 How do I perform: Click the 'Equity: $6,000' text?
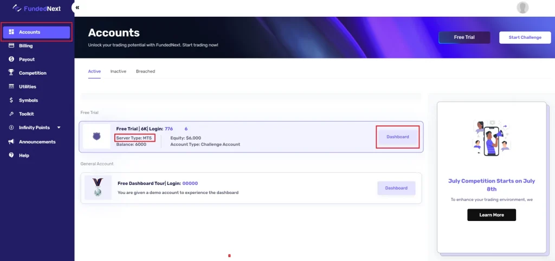(185, 138)
